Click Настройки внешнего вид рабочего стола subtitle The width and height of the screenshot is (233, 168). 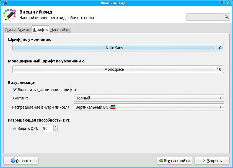pos(57,18)
